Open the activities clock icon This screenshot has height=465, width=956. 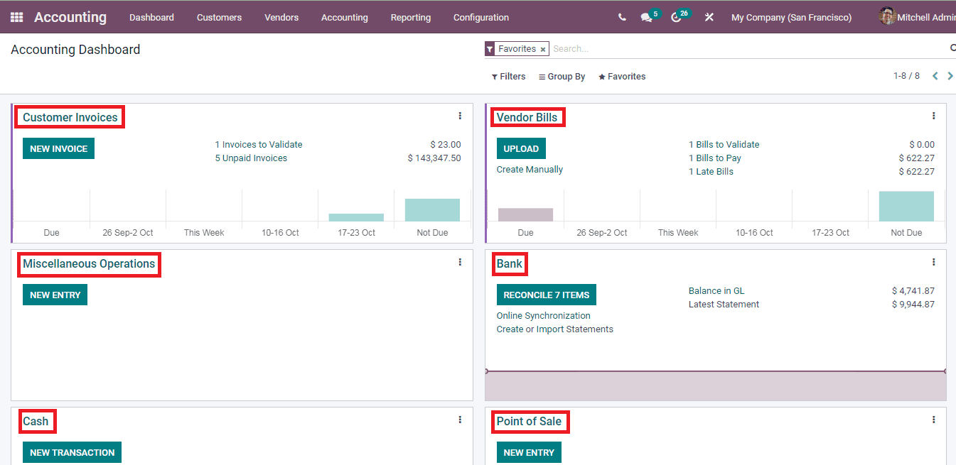click(x=675, y=16)
